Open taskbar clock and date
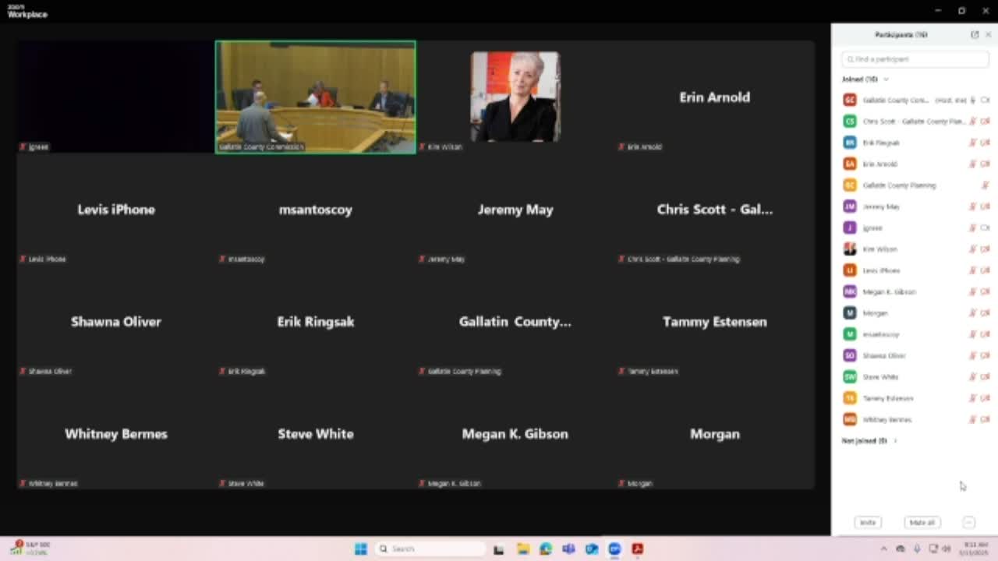 click(x=975, y=549)
